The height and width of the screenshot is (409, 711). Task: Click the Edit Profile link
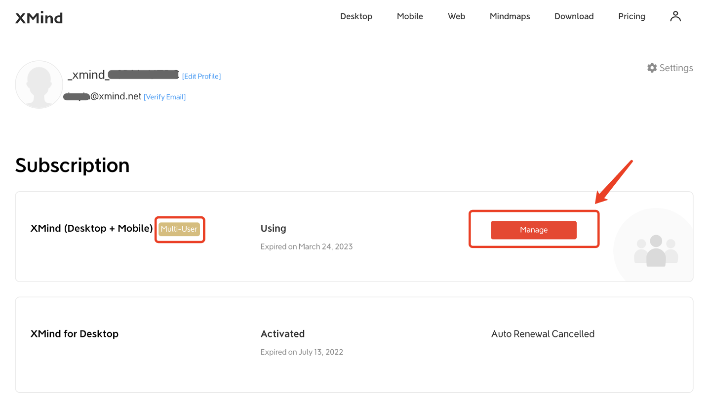[201, 76]
